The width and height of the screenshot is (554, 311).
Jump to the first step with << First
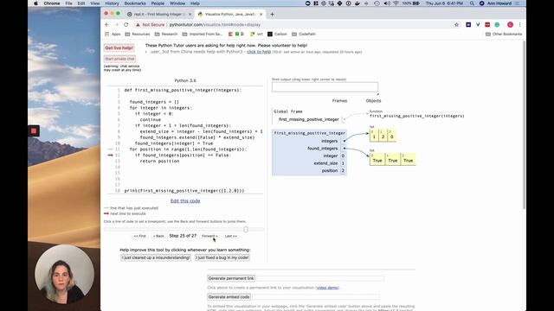coord(140,236)
